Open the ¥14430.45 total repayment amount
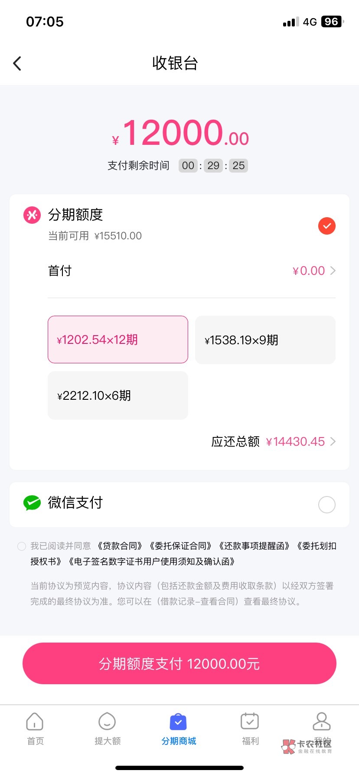This screenshot has height=777, width=359. (295, 442)
